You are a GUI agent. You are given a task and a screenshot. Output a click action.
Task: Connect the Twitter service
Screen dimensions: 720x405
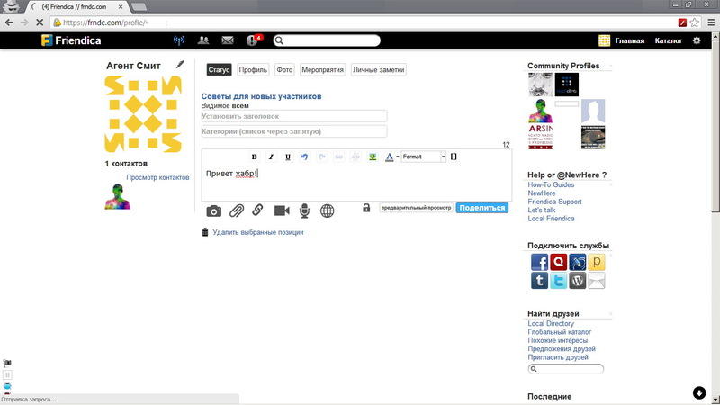(x=558, y=281)
